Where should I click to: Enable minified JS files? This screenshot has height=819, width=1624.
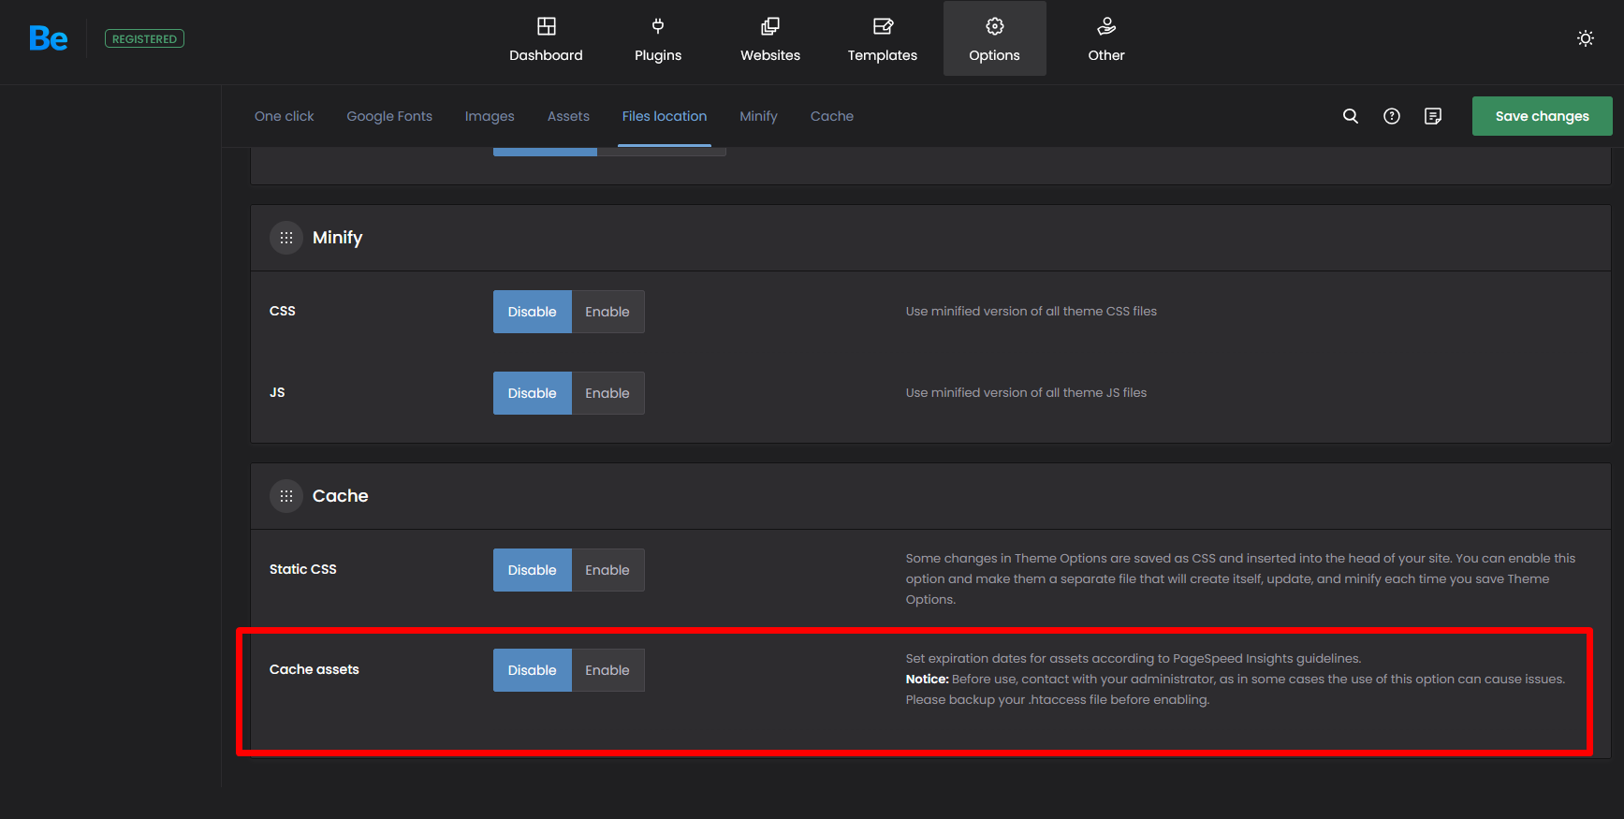(607, 393)
